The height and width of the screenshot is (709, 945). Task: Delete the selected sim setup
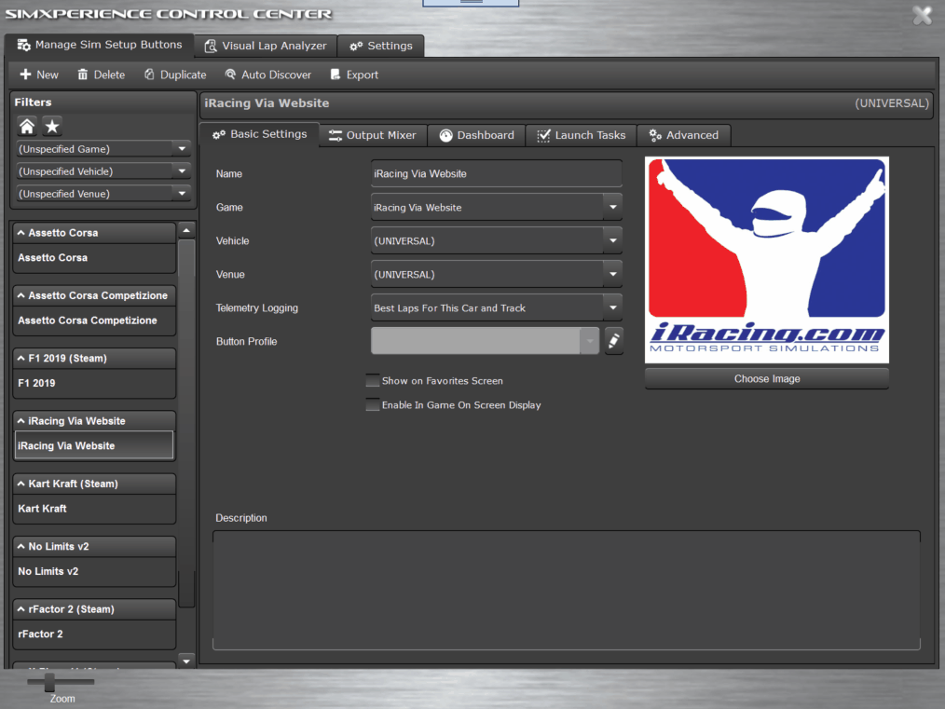tap(100, 75)
